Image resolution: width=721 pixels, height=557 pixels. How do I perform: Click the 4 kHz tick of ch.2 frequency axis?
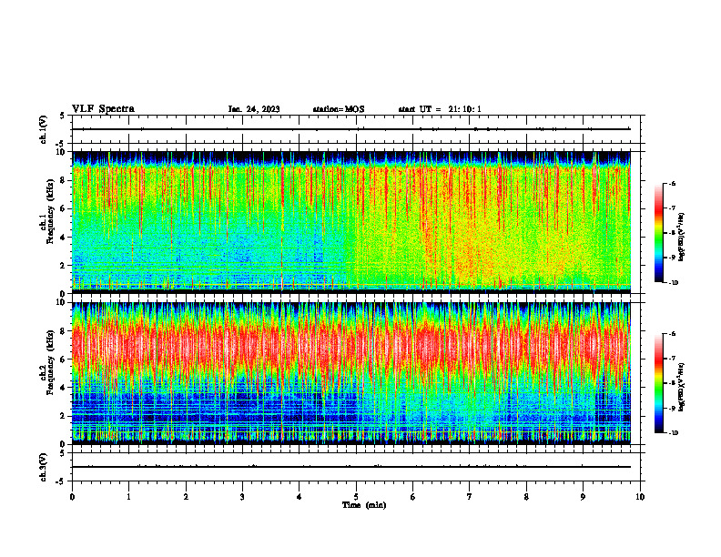coord(63,388)
